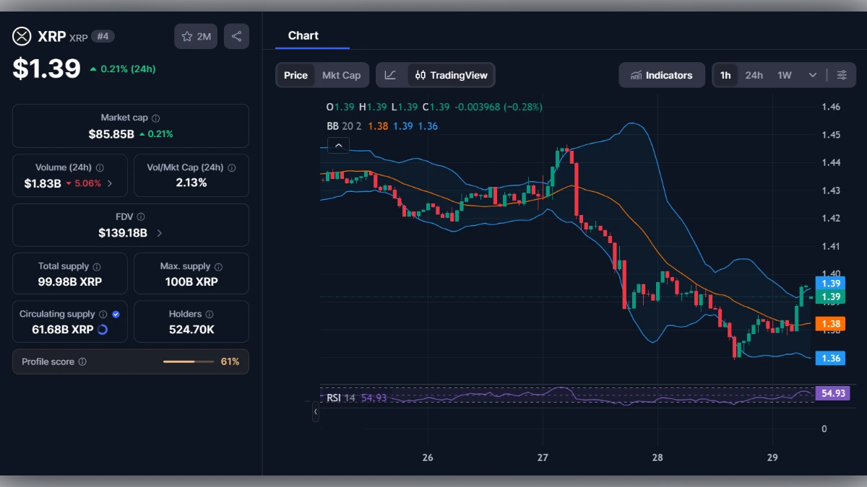The height and width of the screenshot is (487, 867).
Task: Click the XRP logo icon
Action: [x=21, y=36]
